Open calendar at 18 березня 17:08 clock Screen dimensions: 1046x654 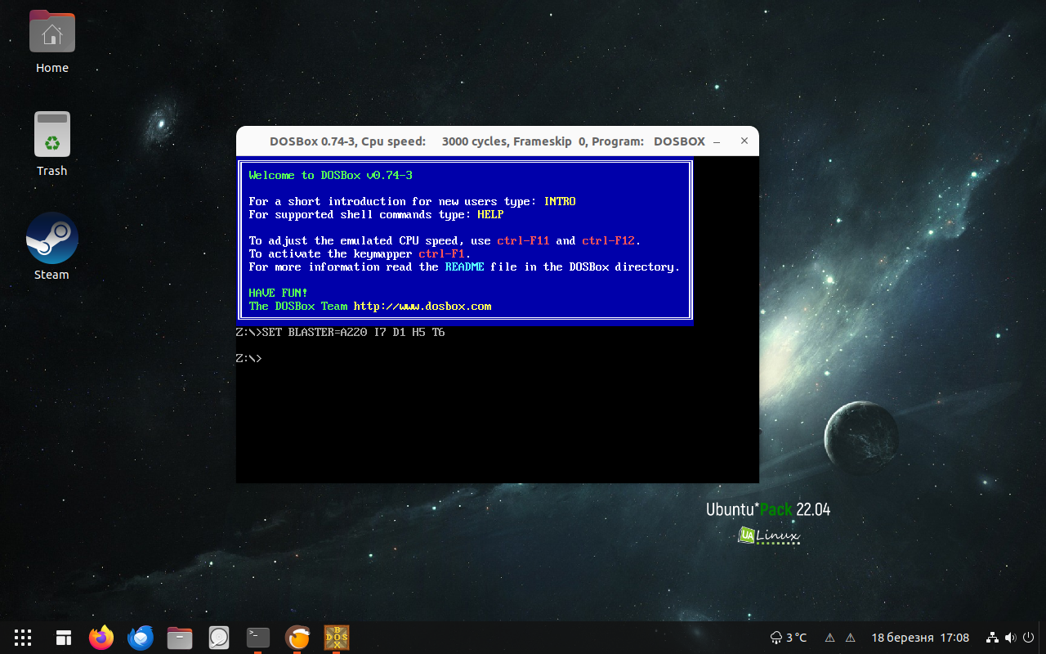pyautogui.click(x=920, y=638)
